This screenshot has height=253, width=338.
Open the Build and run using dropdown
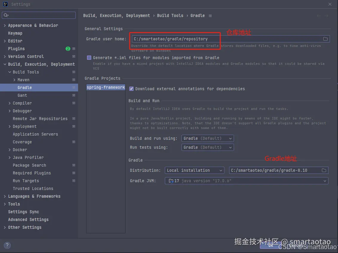click(207, 138)
